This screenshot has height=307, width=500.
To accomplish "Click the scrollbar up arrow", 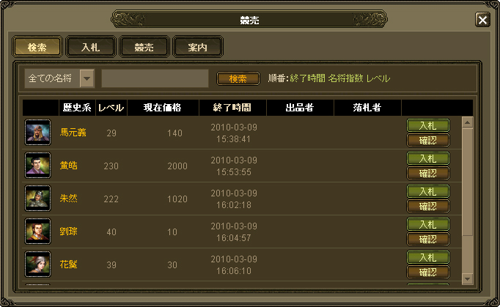I will [x=467, y=122].
